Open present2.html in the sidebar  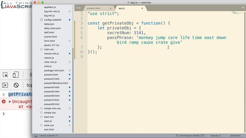[x=52, y=79]
